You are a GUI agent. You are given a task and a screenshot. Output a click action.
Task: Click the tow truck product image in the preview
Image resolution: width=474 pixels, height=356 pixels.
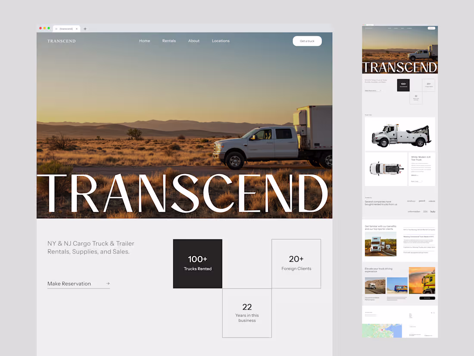[400, 134]
